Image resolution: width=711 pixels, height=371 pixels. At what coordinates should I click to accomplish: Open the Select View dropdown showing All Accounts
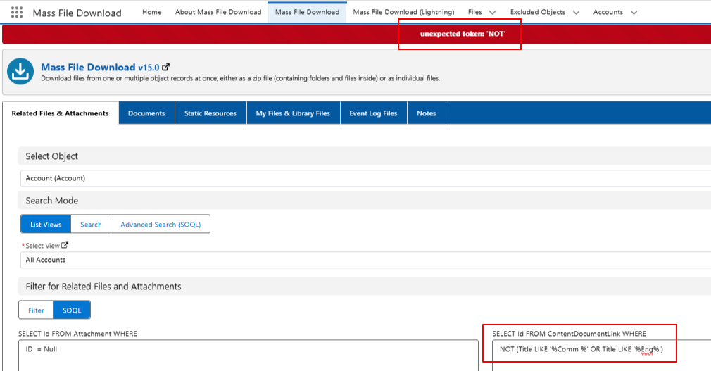[365, 260]
